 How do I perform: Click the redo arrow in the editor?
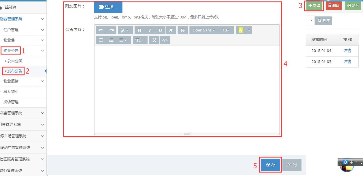[x=111, y=30]
